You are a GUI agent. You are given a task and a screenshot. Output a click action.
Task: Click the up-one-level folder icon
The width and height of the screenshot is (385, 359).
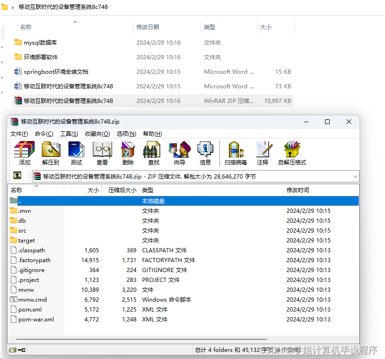coord(18,175)
